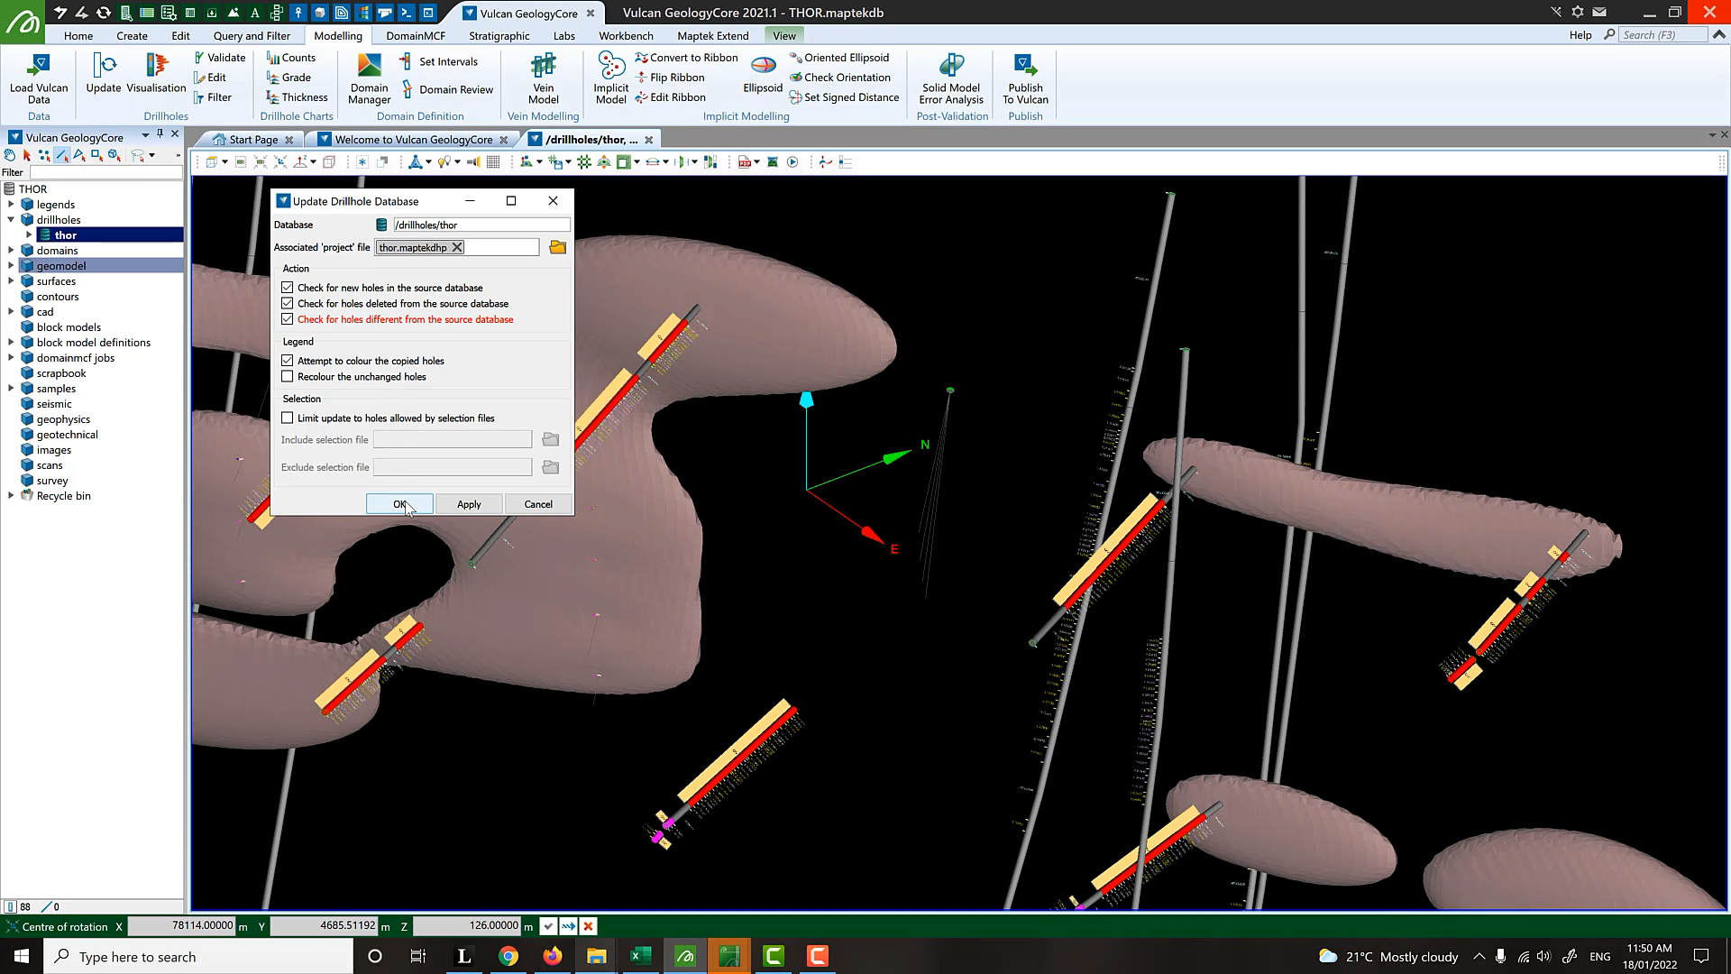Expand the Recycle bin node

pos(11,496)
